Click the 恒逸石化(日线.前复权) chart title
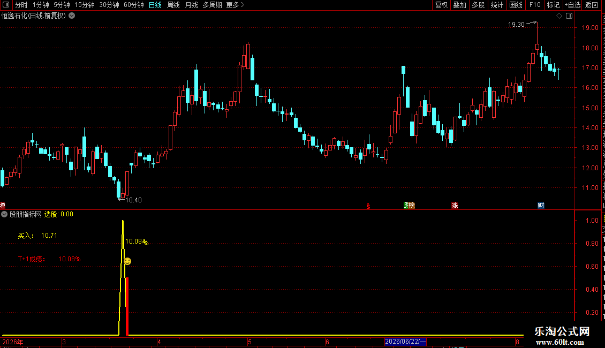605x348 pixels. pos(34,16)
